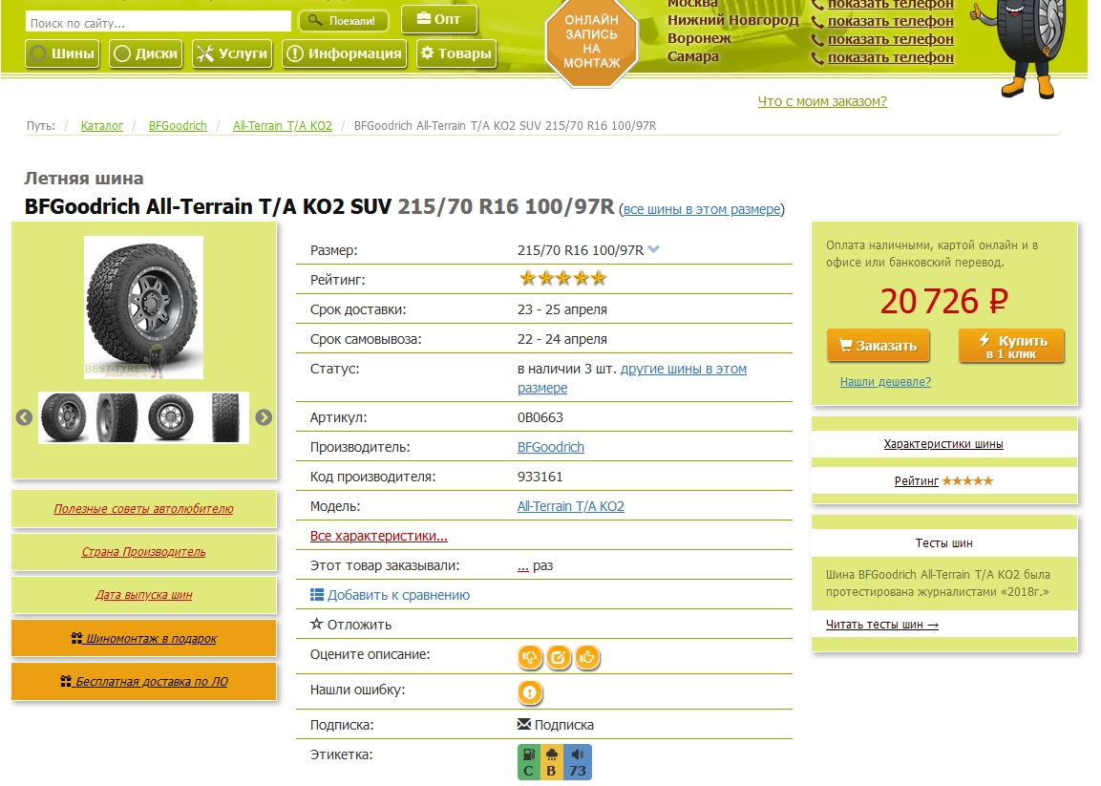
Task: Click delivery date 23 - 25 апреля
Action: coord(561,309)
